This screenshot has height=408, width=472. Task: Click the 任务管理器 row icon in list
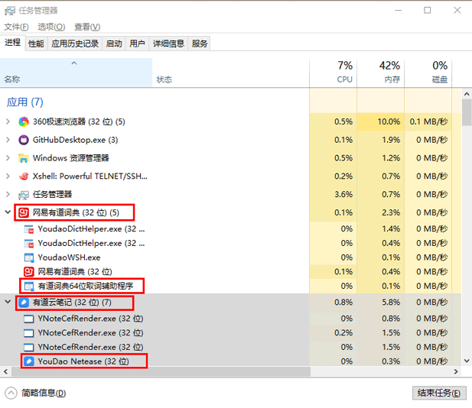[x=24, y=195]
